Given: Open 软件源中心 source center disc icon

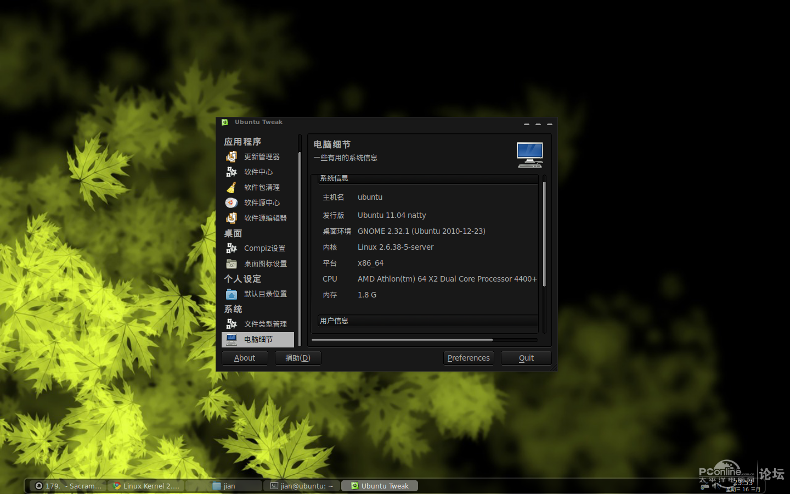Looking at the screenshot, I should (232, 203).
